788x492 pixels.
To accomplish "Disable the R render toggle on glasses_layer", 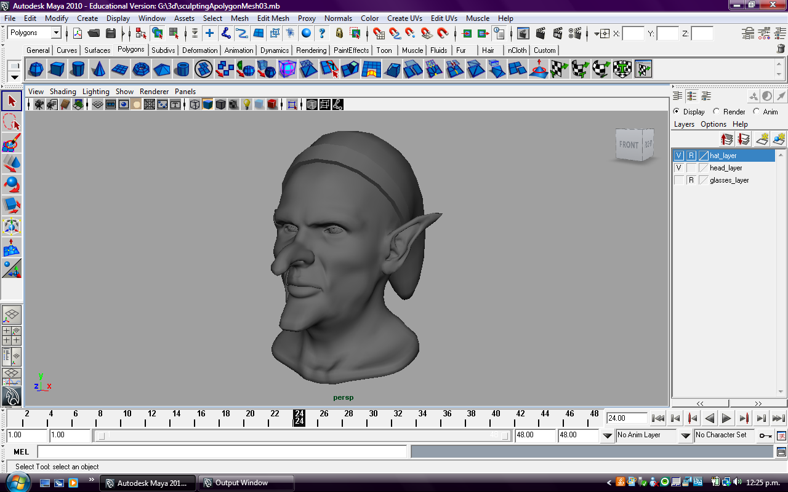I will click(x=691, y=179).
